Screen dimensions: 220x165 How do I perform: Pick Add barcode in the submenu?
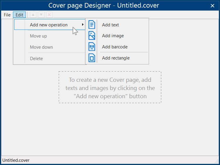coord(115,47)
